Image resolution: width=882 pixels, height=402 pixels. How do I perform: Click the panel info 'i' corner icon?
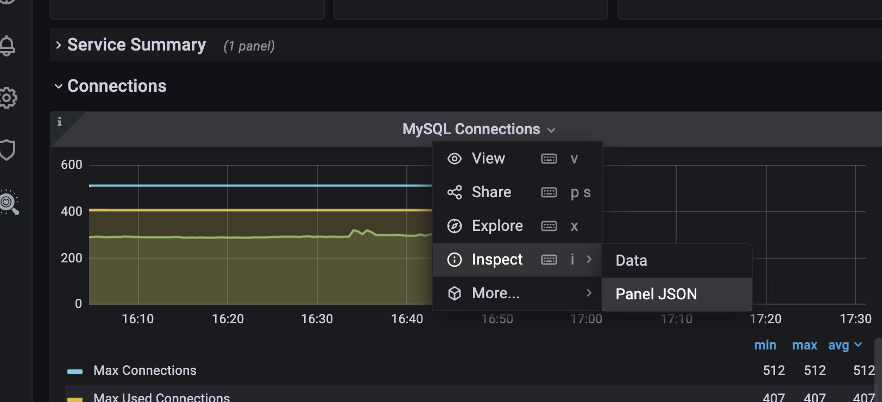[59, 122]
